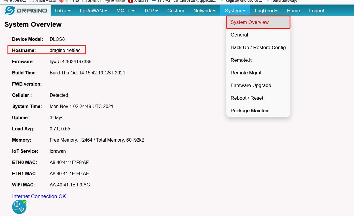Click the Load Avg value 0.71, 0.65

[60, 129]
